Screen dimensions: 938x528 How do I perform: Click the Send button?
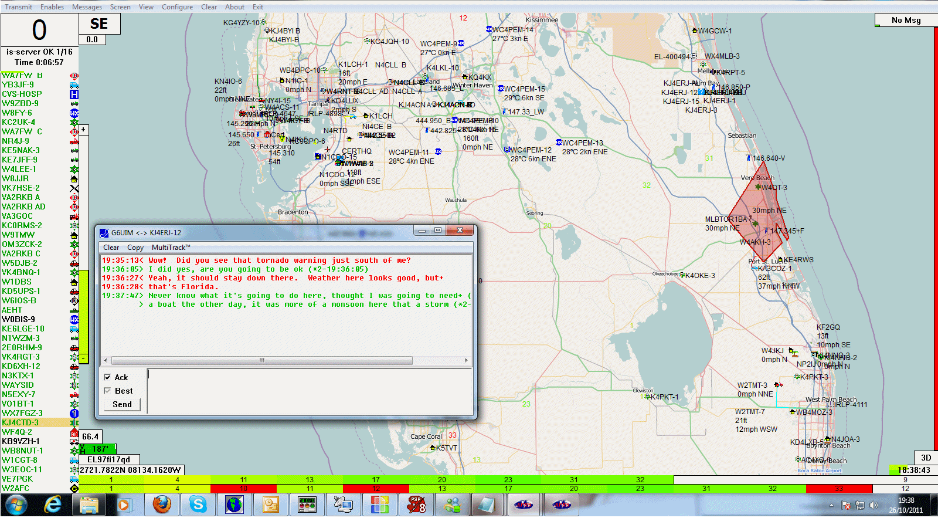122,404
